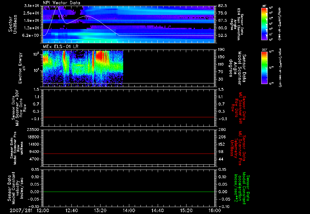
Task: Click the '260' telemetry axis tick
Action: point(222,129)
